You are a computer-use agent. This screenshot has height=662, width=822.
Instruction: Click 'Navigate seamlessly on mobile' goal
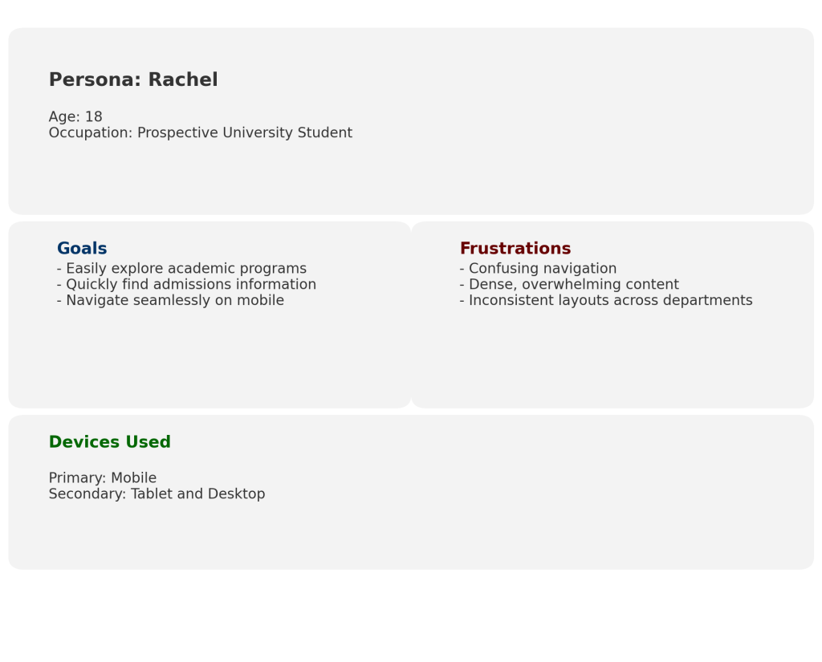click(170, 301)
